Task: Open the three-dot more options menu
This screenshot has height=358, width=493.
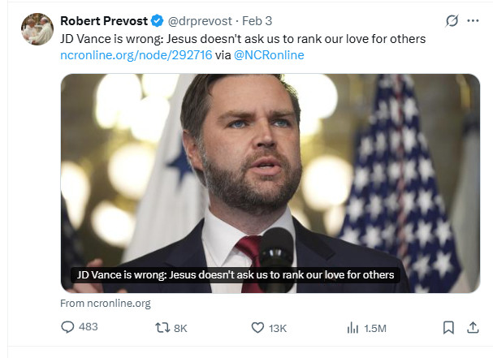Action: tap(473, 21)
